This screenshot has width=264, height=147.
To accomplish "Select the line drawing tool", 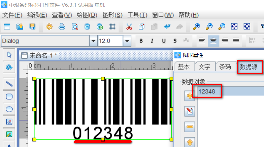I will pos(9,84).
